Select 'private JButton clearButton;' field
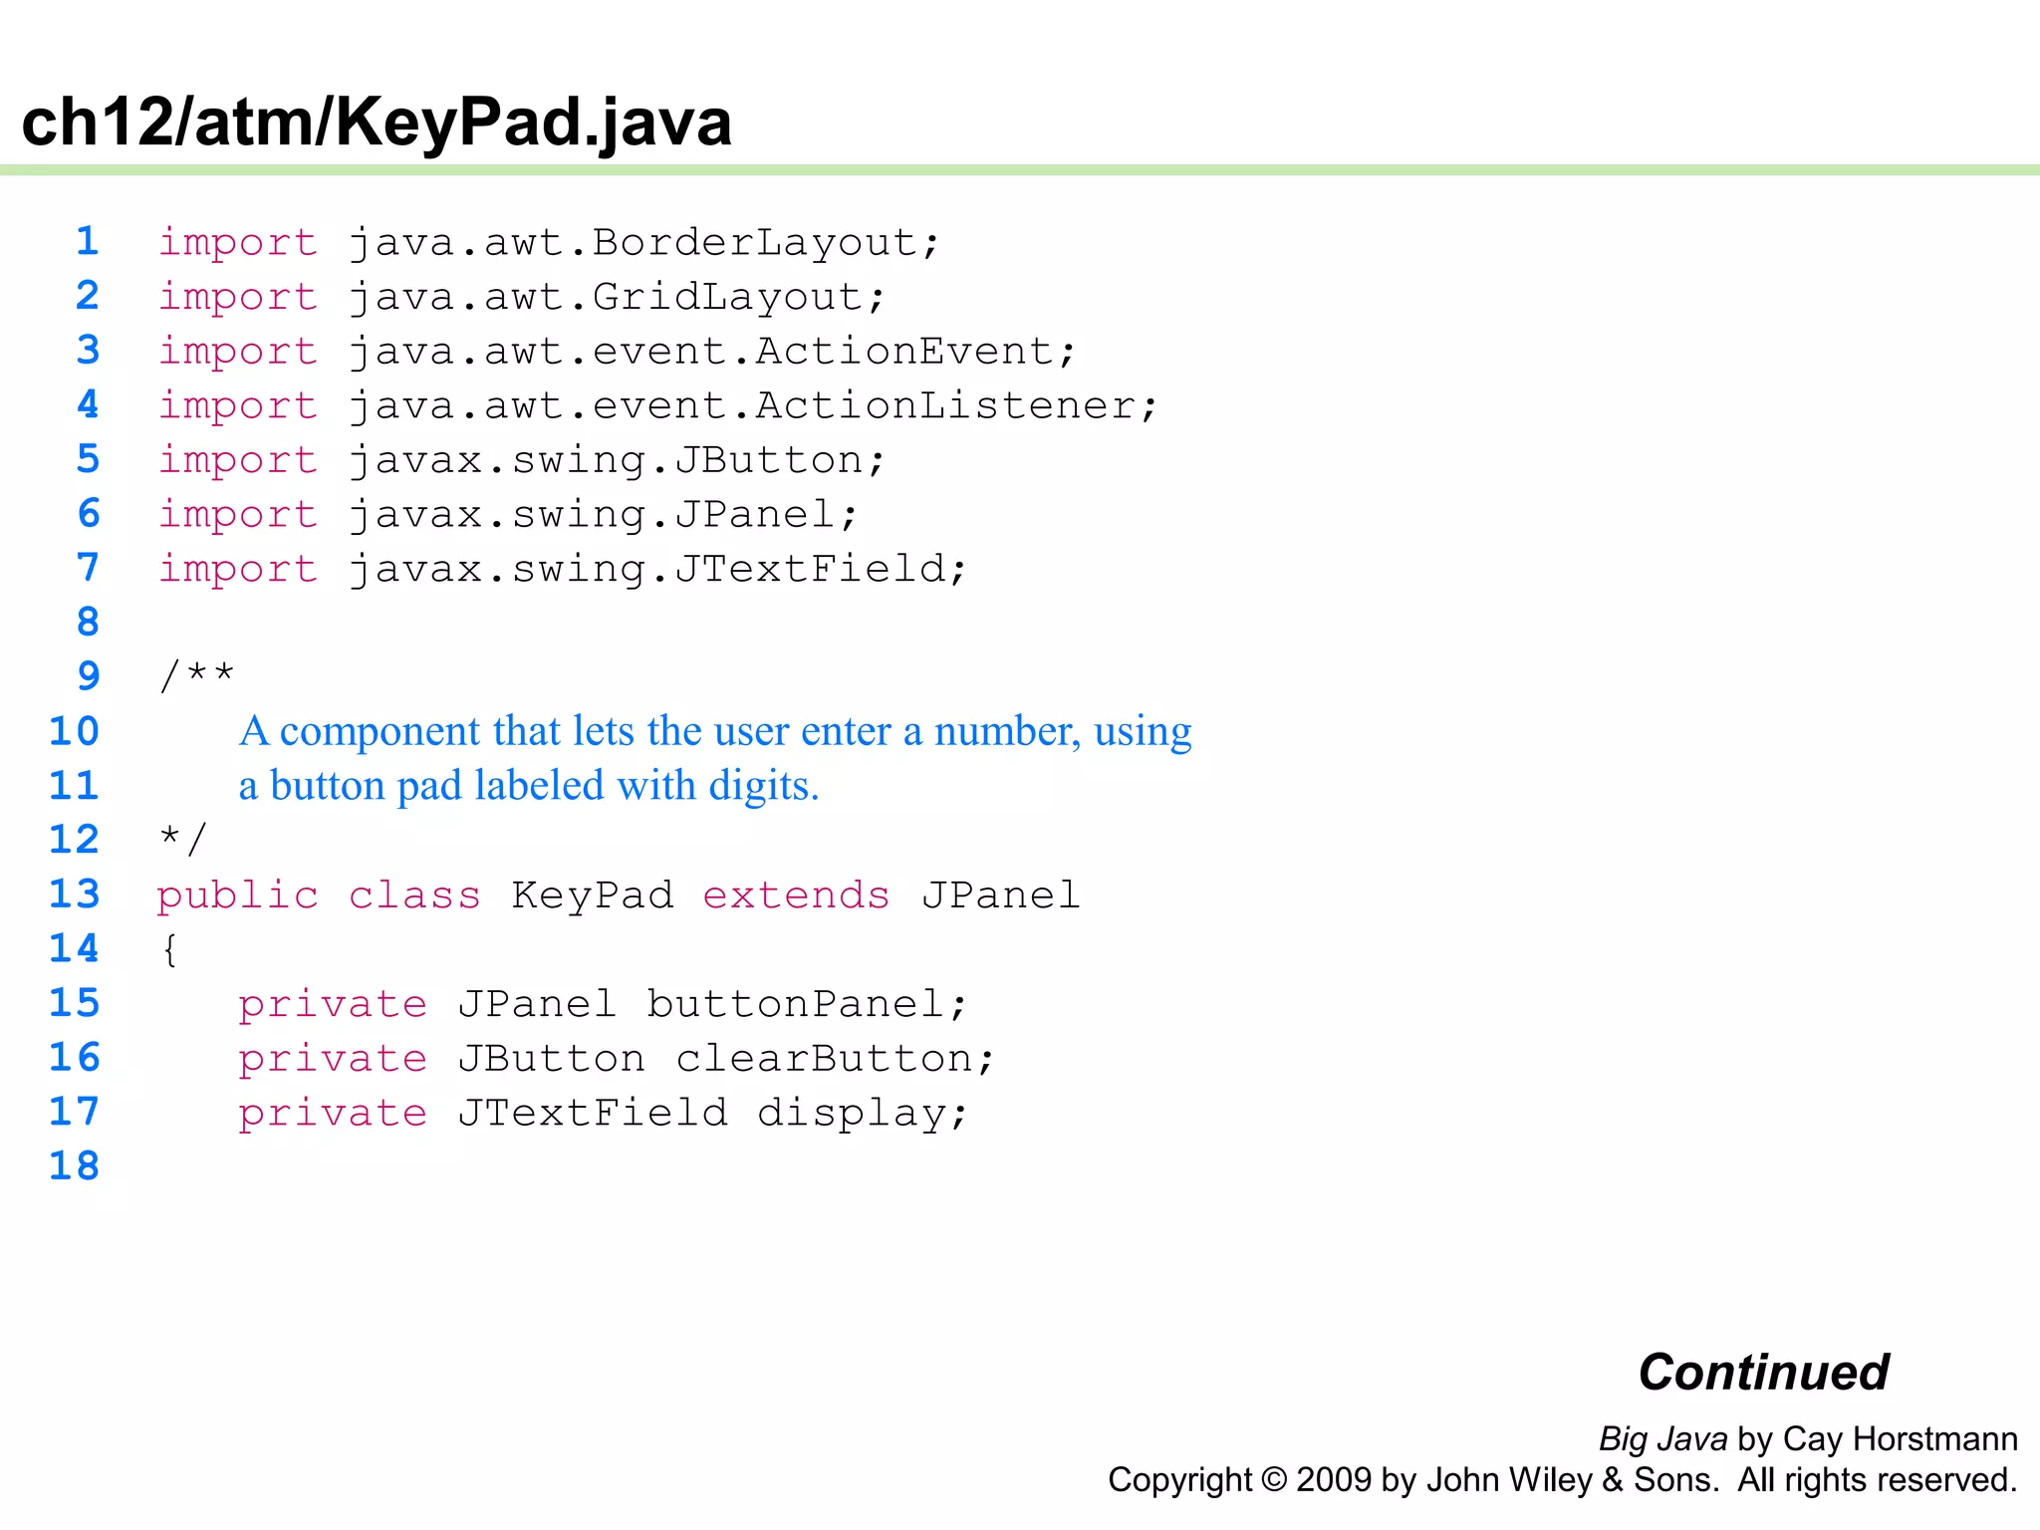2040x1530 pixels. pyautogui.click(x=617, y=1058)
